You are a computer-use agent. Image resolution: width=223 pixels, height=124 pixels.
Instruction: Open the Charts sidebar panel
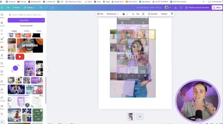(x=2, y=107)
